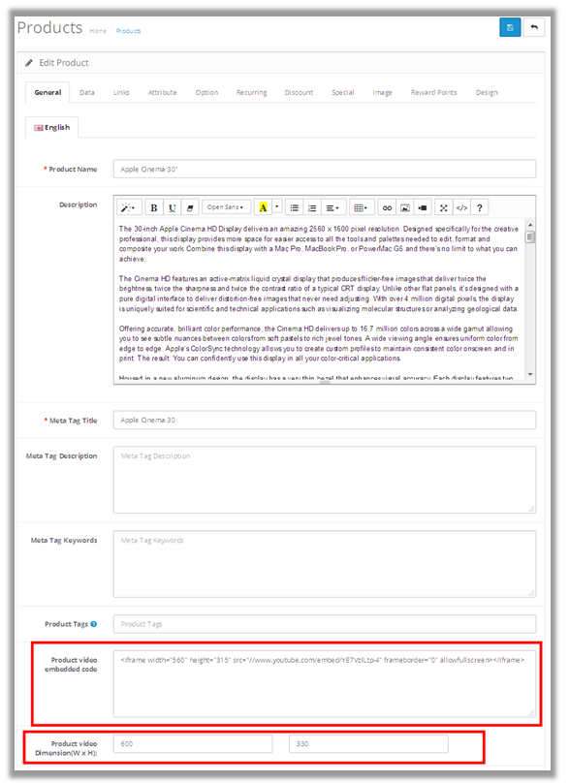Screen dimensions: 569x783
Task: Toggle bold formatting in editor
Action: point(154,207)
